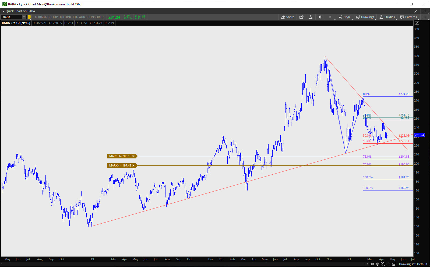
Task: Click the O: 230.65 open value
Action: click(x=55, y=23)
